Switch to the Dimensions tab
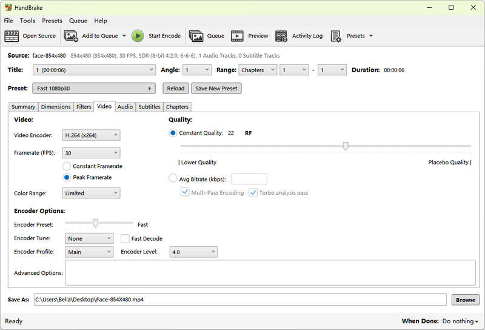 tap(56, 107)
